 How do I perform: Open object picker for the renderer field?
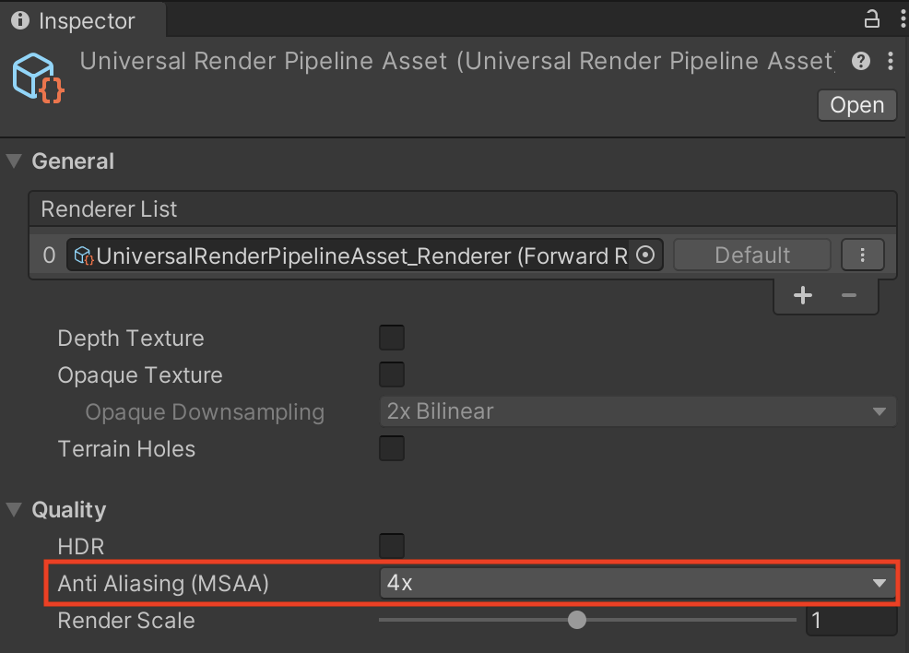click(645, 255)
